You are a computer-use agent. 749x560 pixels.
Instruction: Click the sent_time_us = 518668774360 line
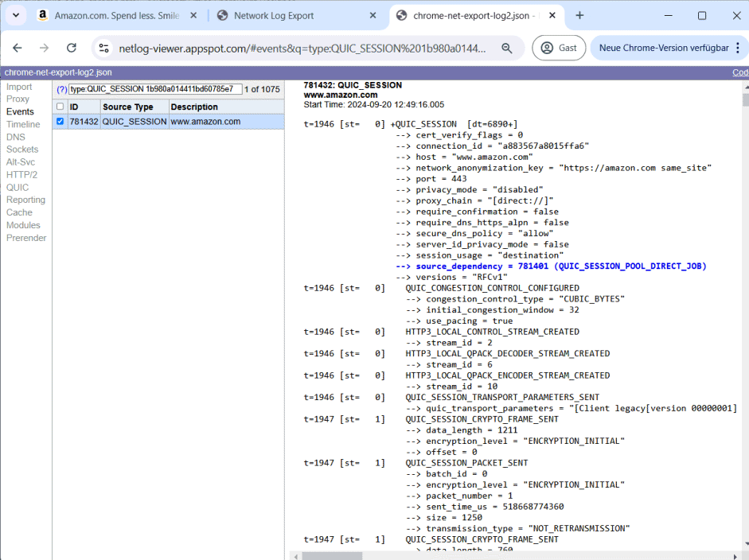(x=485, y=507)
